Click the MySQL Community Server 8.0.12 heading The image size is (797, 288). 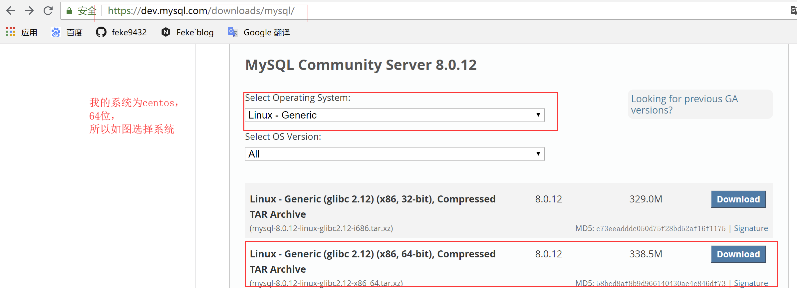(x=361, y=65)
